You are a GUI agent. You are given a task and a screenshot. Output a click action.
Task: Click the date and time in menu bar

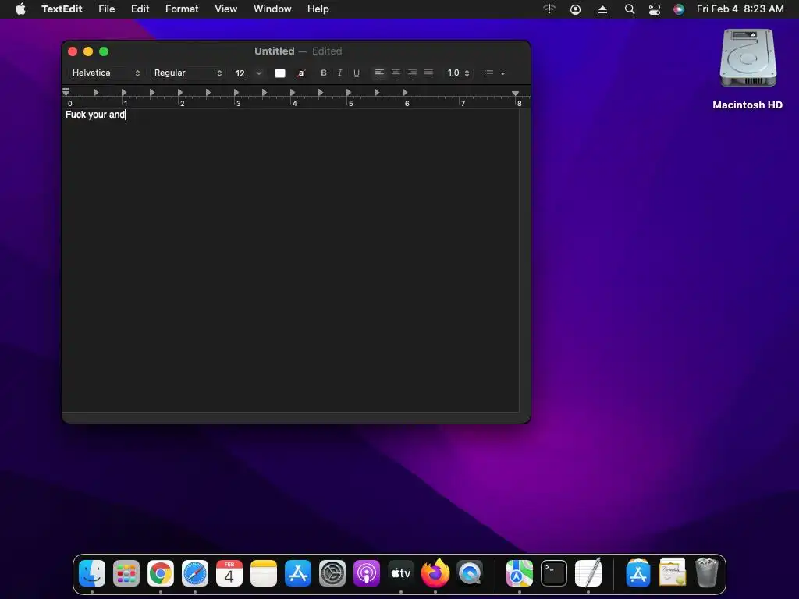pos(740,9)
